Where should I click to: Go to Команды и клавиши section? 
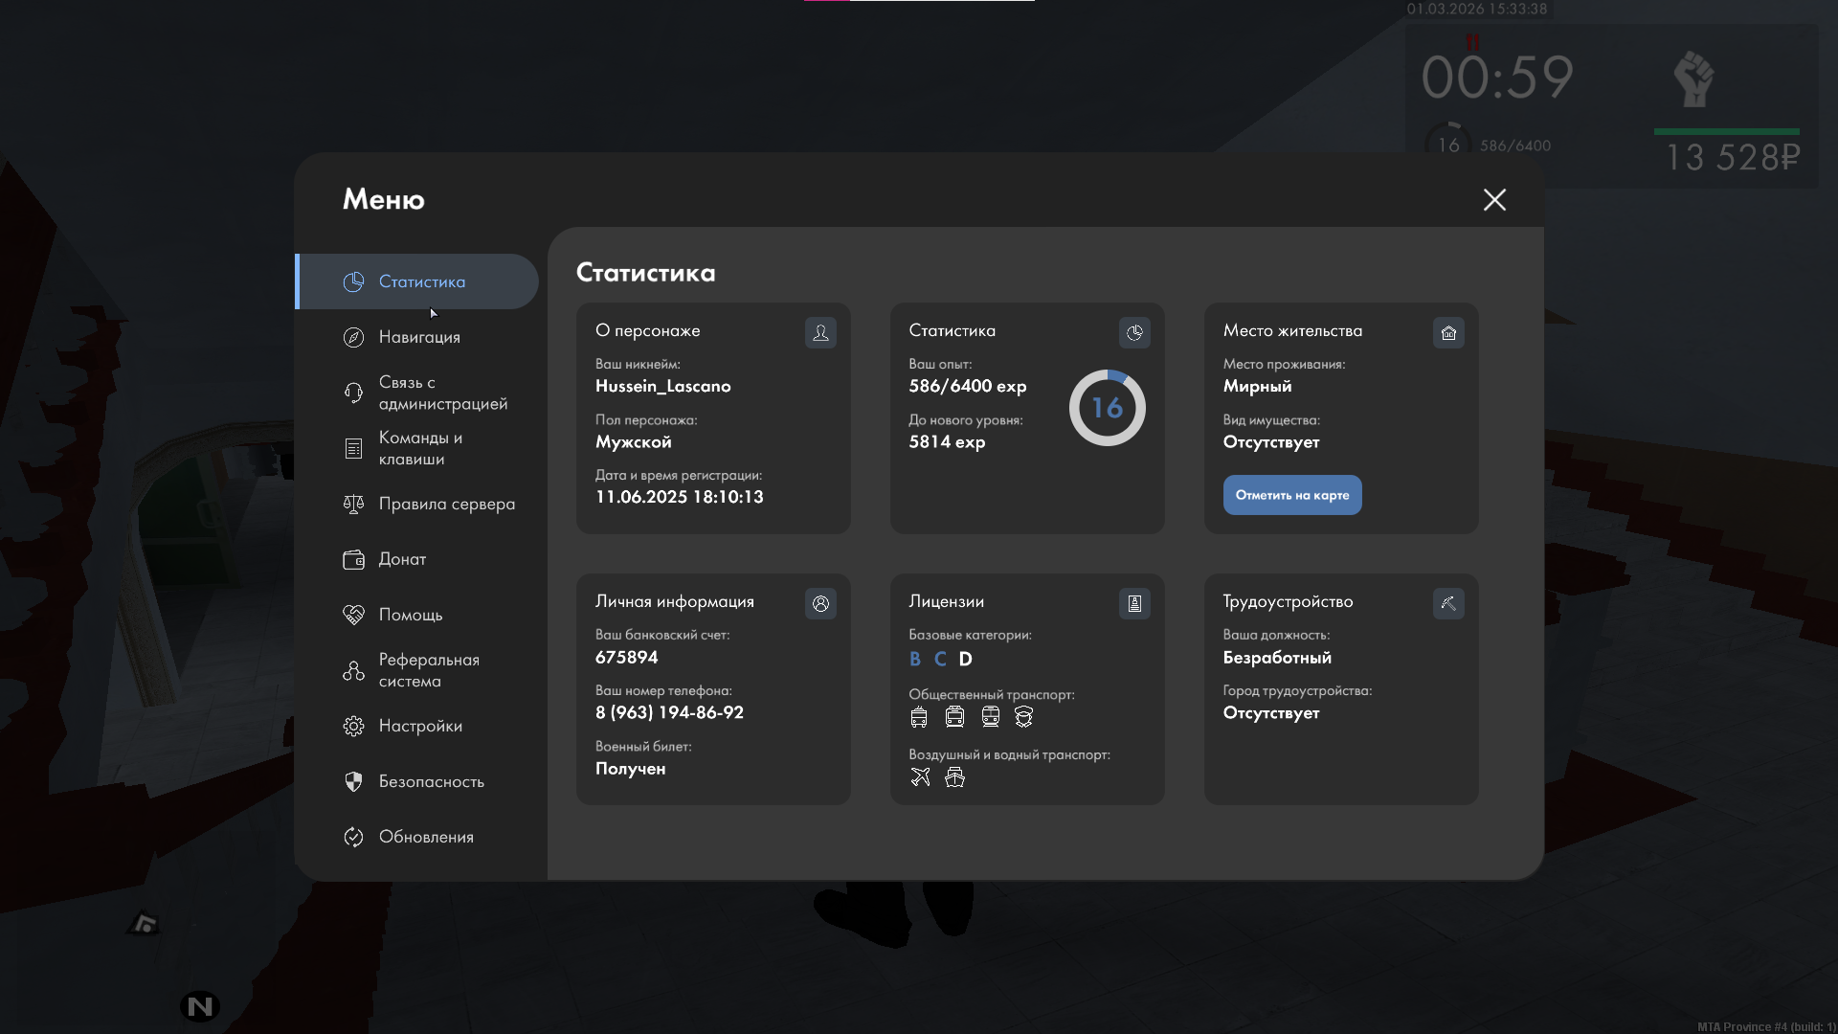coord(419,448)
